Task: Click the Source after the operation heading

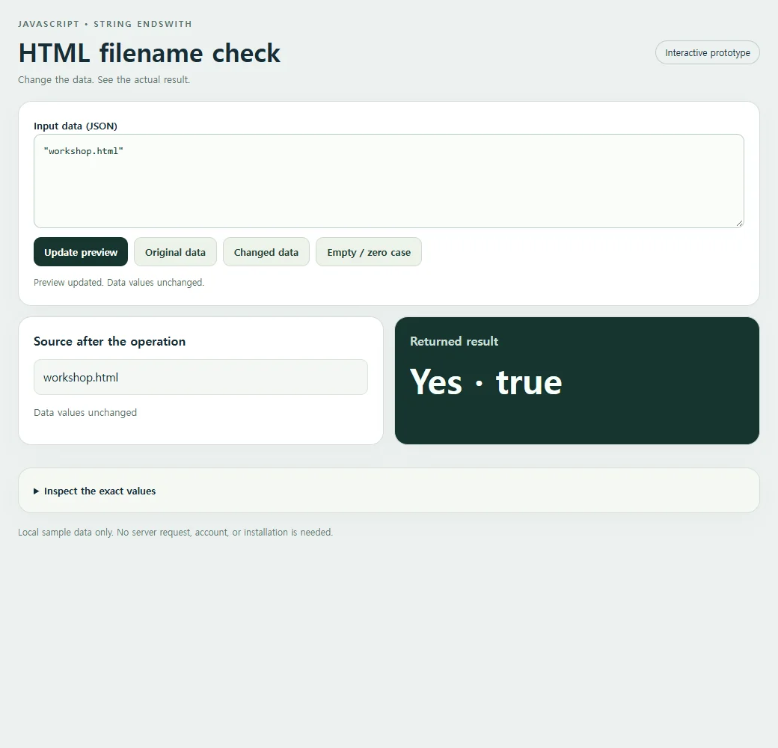Action: (x=110, y=341)
